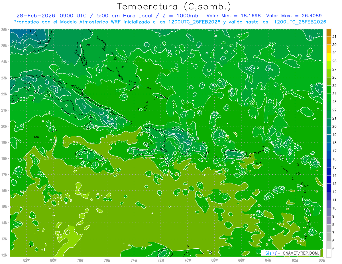Click the 25N latitude axis label

tap(4, 46)
